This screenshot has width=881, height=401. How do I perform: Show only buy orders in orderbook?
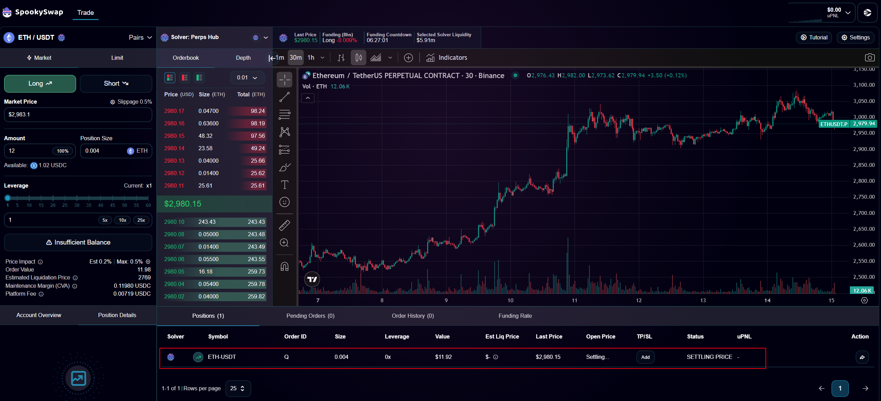click(x=199, y=78)
